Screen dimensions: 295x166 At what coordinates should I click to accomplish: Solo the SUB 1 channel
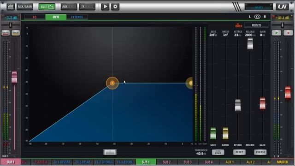coord(15,33)
